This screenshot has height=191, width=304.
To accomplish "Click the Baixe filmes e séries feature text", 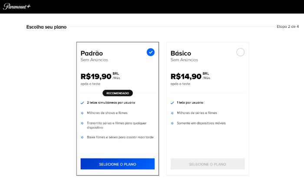I will coord(120,137).
